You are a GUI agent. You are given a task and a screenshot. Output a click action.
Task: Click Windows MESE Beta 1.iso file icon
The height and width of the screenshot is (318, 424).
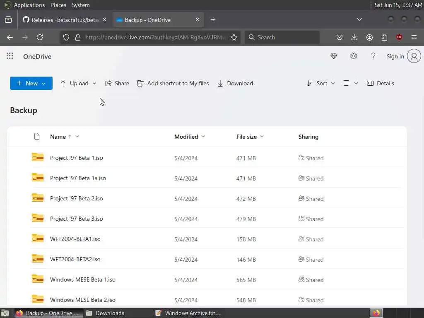click(x=38, y=279)
